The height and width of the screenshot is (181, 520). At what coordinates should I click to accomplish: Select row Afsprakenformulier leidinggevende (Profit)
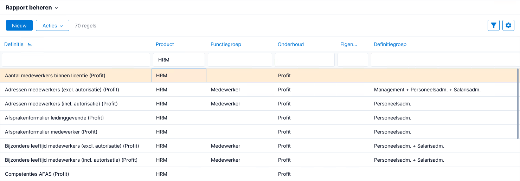pos(258,118)
